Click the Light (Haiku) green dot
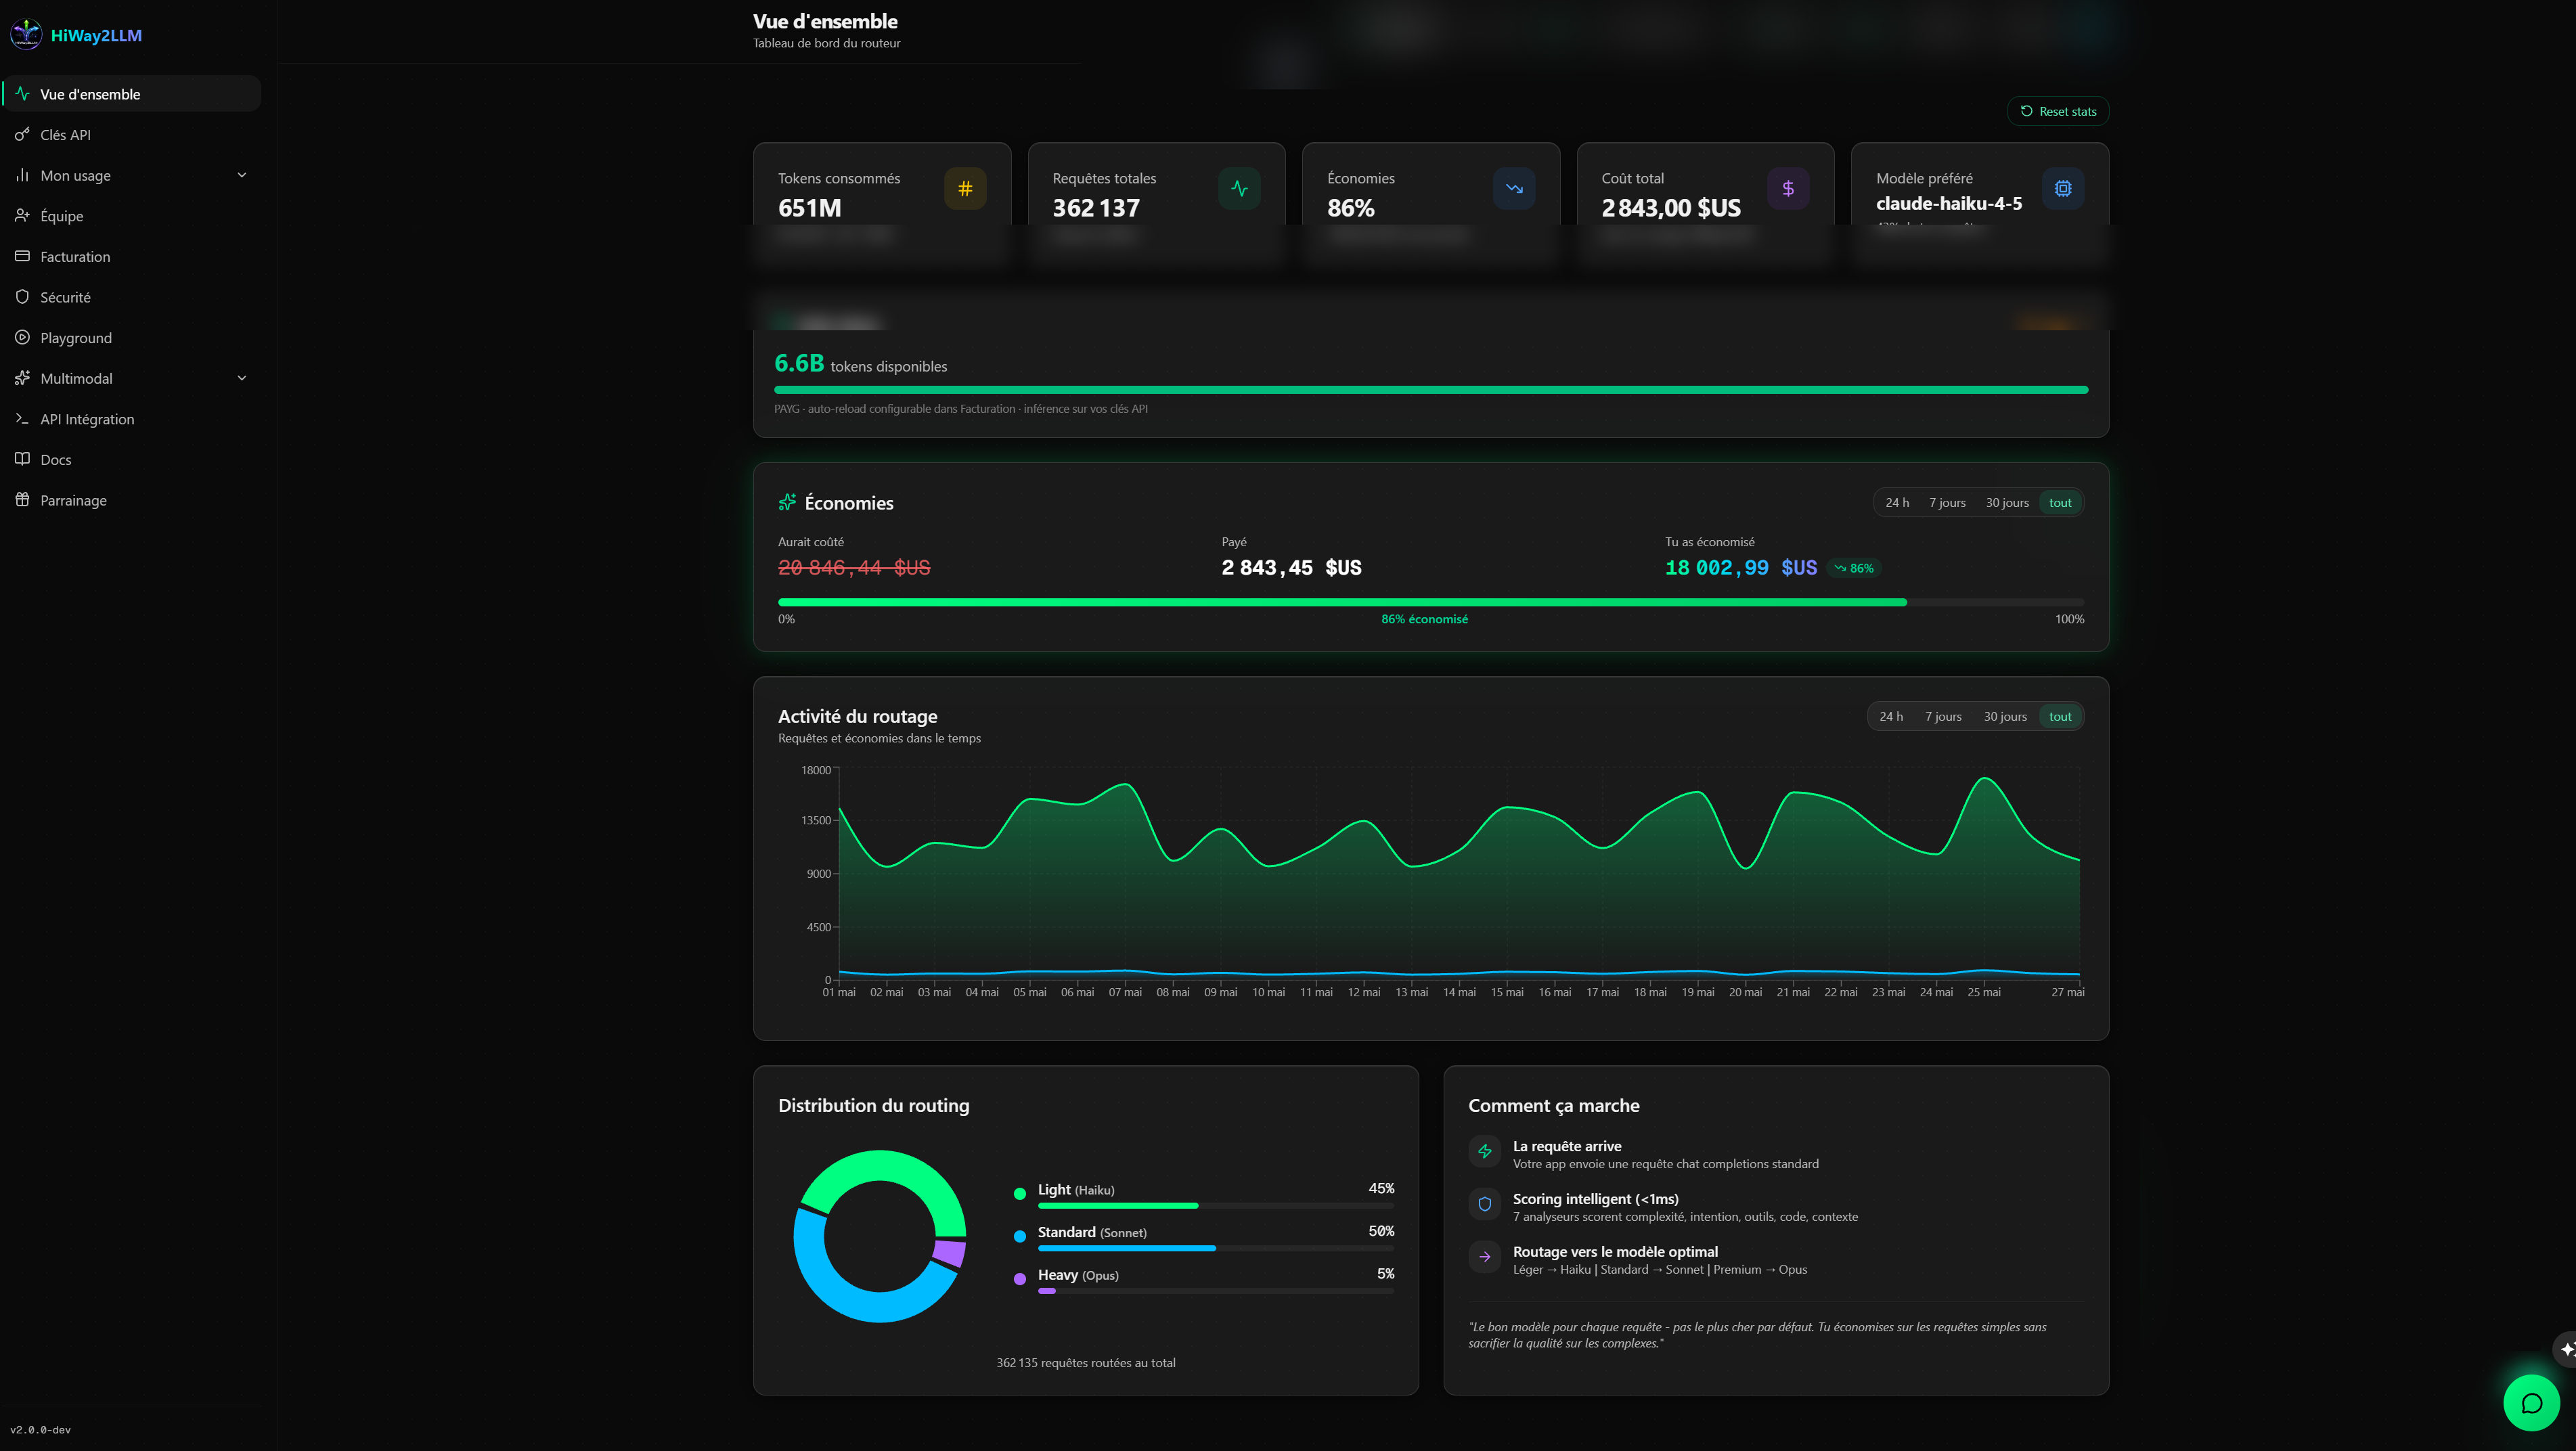This screenshot has height=1451, width=2576. point(1020,1193)
